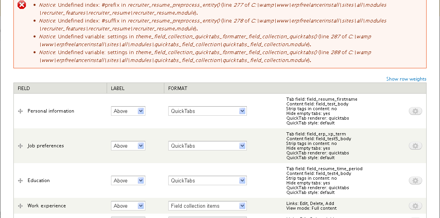Click the drag handle for Job preferences

20,146
